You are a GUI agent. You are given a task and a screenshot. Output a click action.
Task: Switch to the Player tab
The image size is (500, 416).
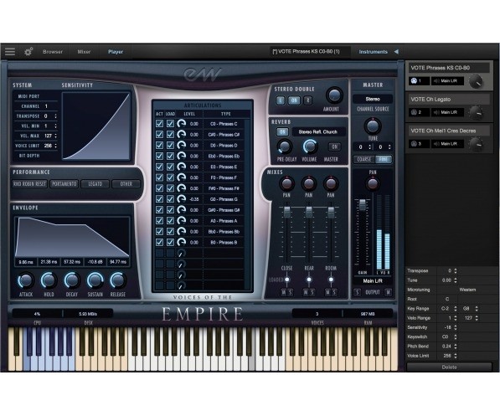pos(116,51)
